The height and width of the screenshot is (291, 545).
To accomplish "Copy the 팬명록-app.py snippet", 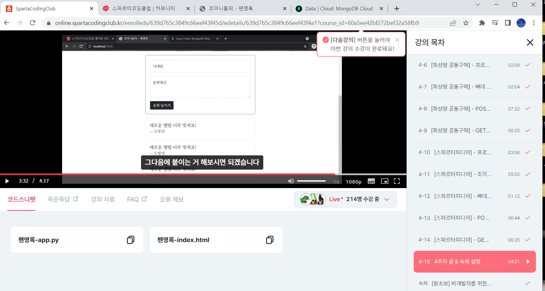I will tap(131, 240).
